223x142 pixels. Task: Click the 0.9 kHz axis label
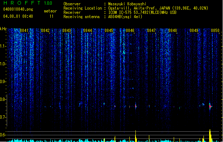coord(3,82)
